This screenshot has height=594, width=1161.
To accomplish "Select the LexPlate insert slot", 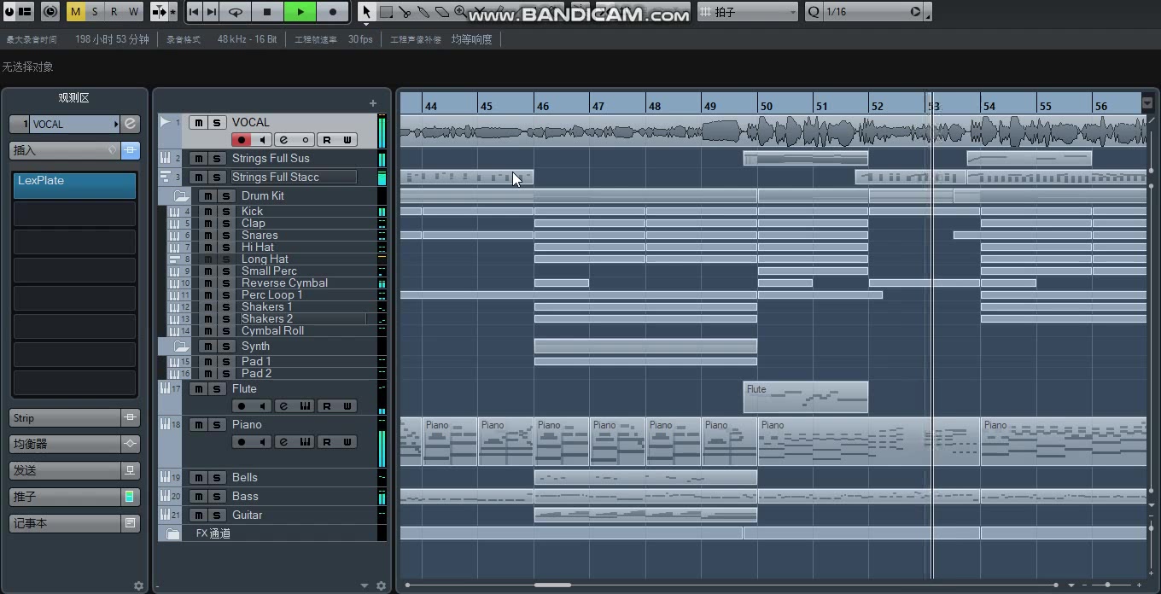I will point(74,185).
